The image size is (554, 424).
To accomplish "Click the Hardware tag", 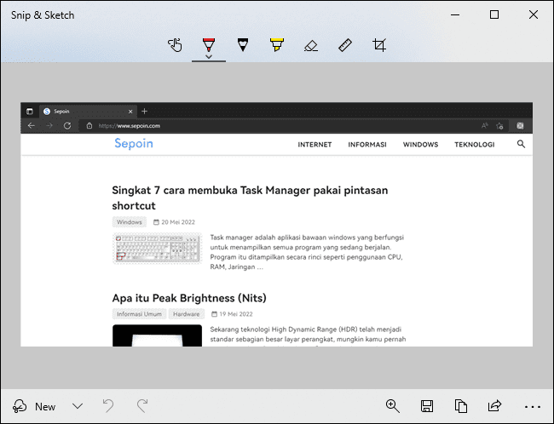I will click(186, 314).
